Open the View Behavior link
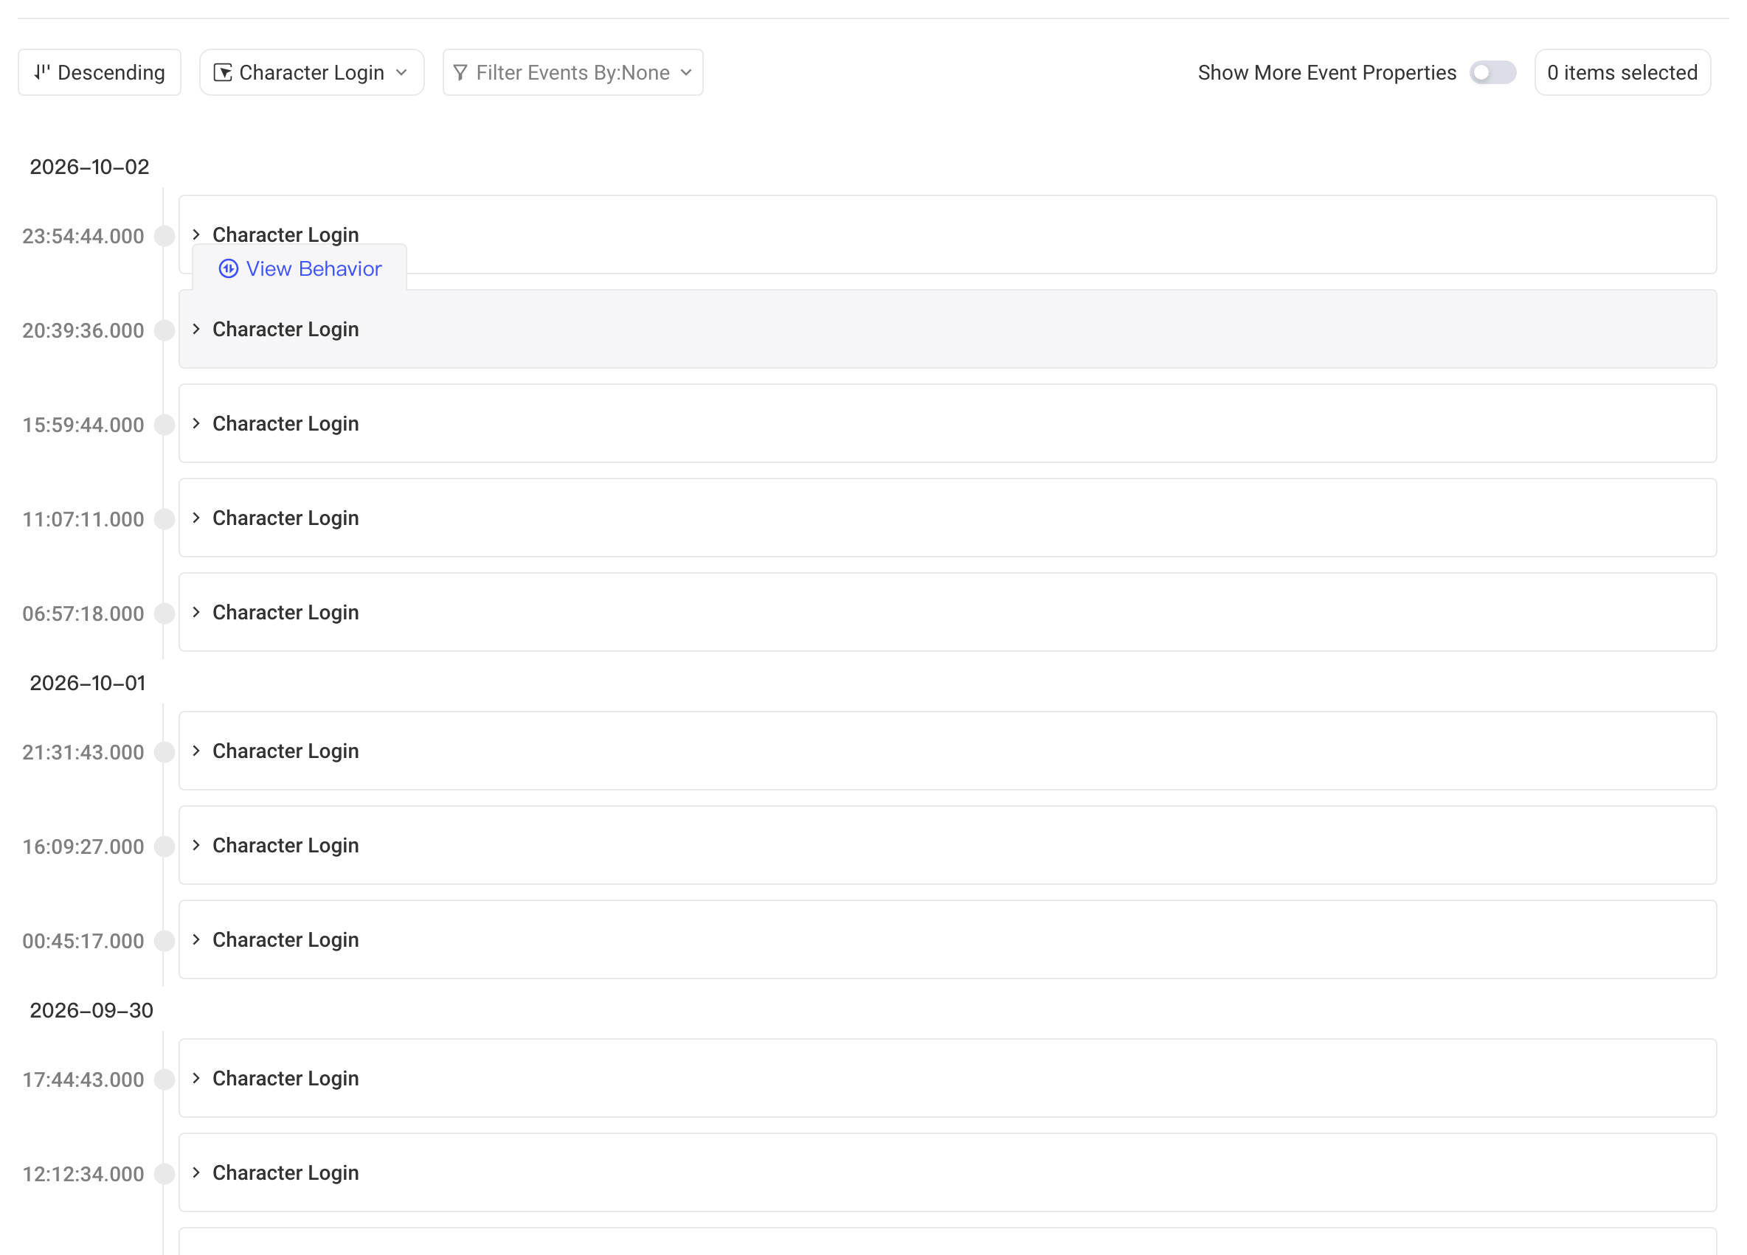Viewport: 1747px width, 1255px height. click(x=300, y=268)
